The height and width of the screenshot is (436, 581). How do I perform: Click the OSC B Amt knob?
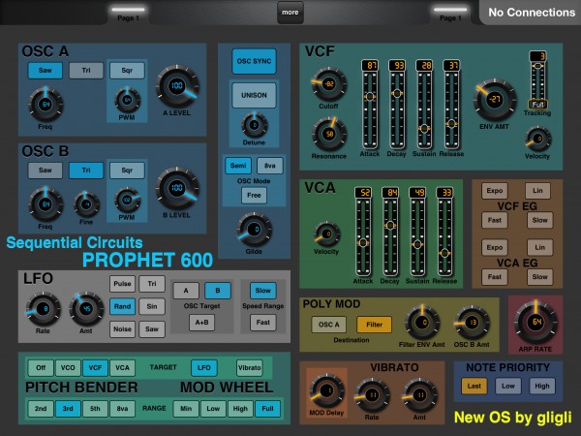473,323
